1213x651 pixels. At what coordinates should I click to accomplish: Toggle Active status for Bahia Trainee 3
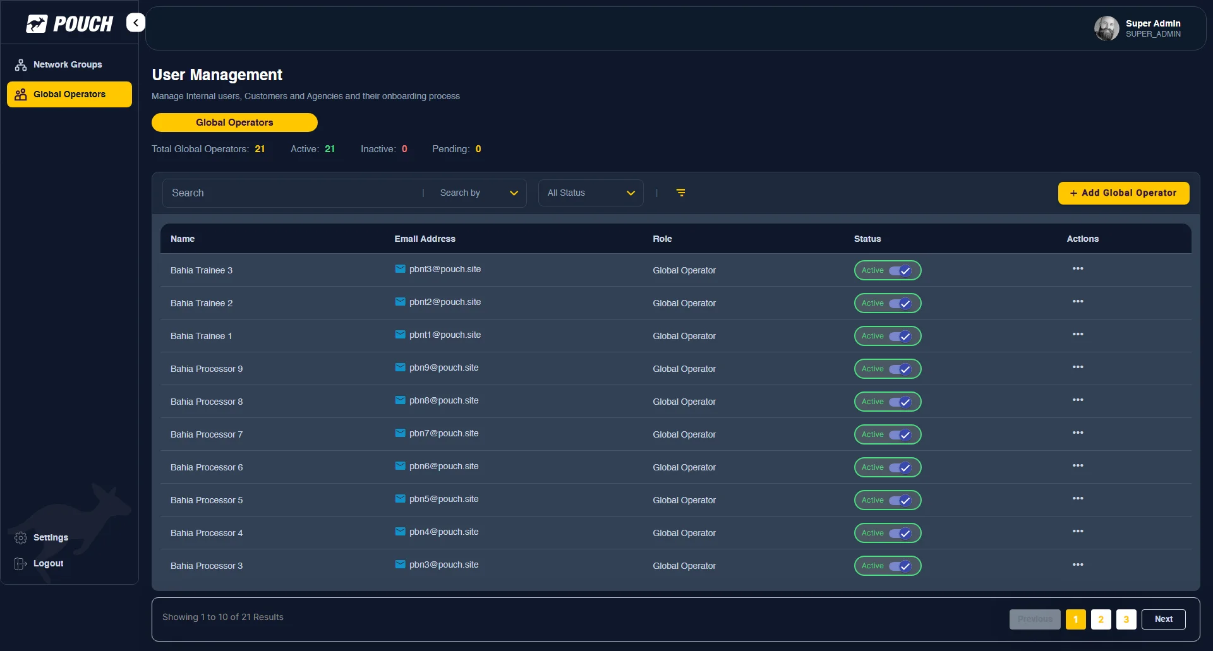(x=900, y=271)
